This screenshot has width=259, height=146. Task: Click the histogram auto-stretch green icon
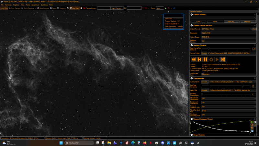(252, 122)
